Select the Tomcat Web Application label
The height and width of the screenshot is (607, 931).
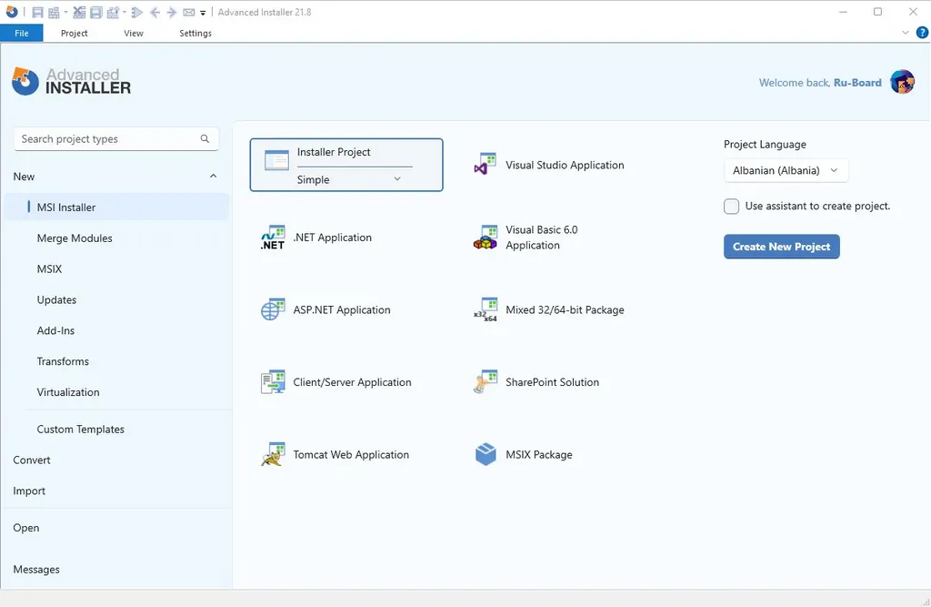tap(351, 455)
